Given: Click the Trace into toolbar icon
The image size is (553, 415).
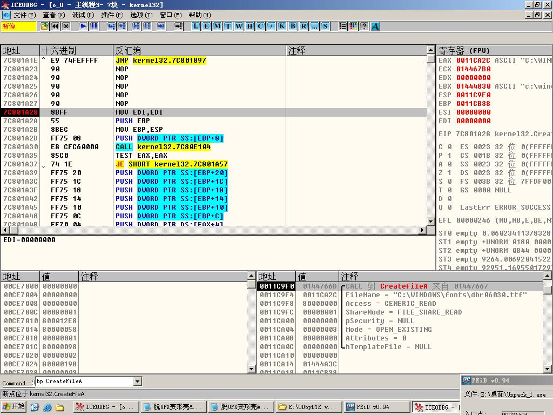Looking at the screenshot, I should [x=136, y=26].
